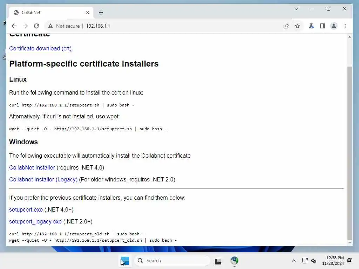This screenshot has width=359, height=269.
Task: Click the curl setupcert.sh command text
Action: (72, 105)
